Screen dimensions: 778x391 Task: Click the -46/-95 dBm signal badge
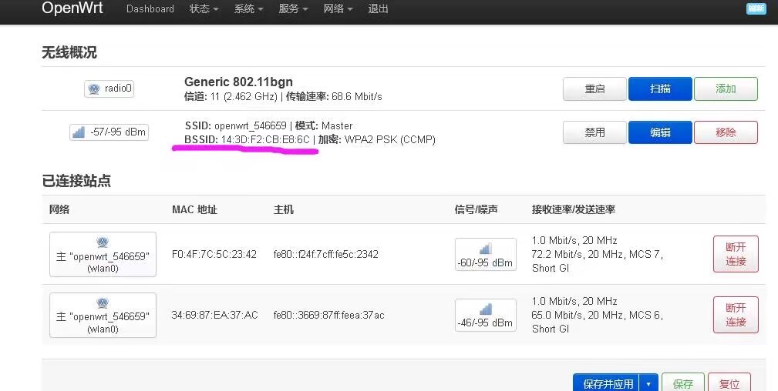pyautogui.click(x=485, y=315)
